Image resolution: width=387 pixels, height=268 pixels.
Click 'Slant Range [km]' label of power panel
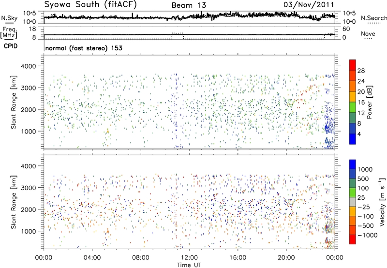(x=14, y=102)
